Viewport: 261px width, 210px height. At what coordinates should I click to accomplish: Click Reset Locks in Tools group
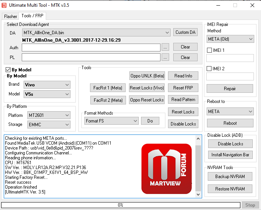[x=183, y=112]
